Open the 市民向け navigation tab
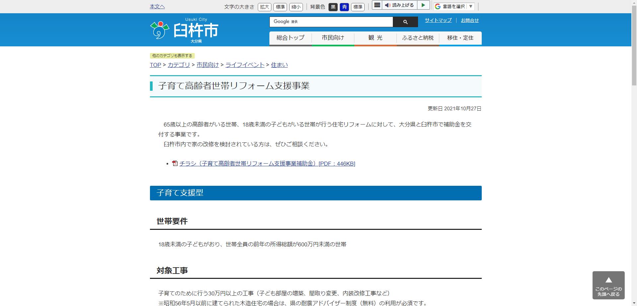The image size is (637, 306). [333, 38]
